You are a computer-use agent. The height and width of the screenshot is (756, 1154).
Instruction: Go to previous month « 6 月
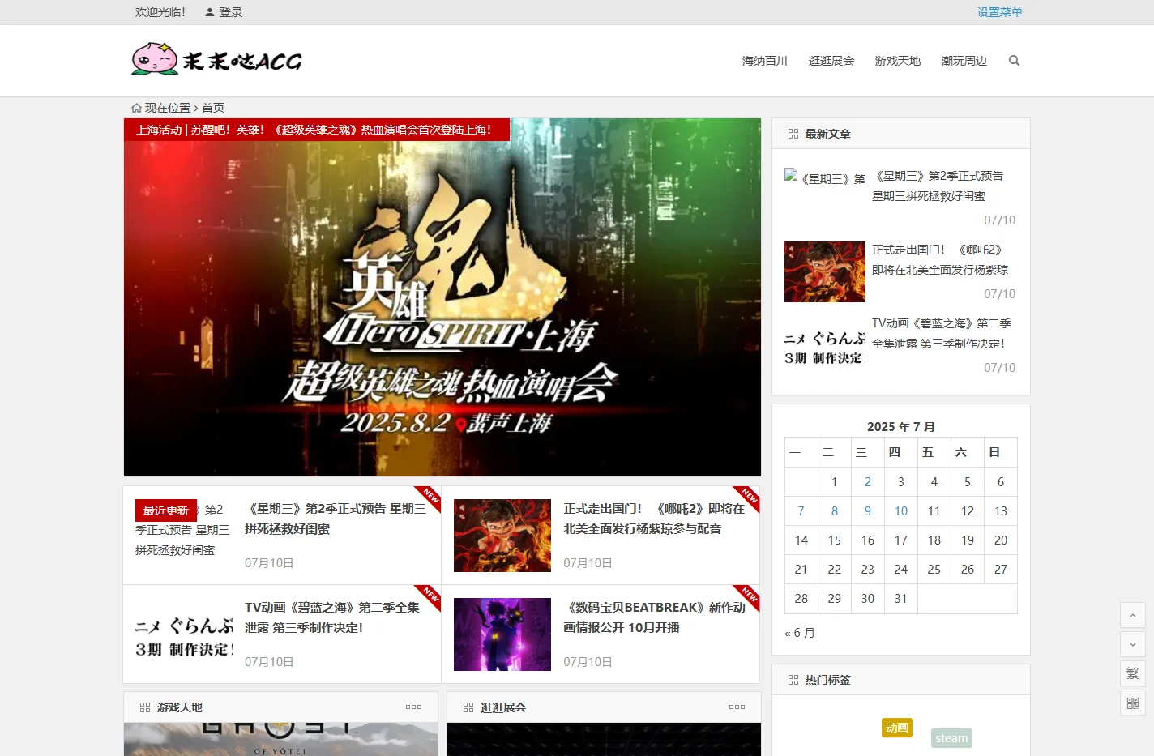coord(800,633)
